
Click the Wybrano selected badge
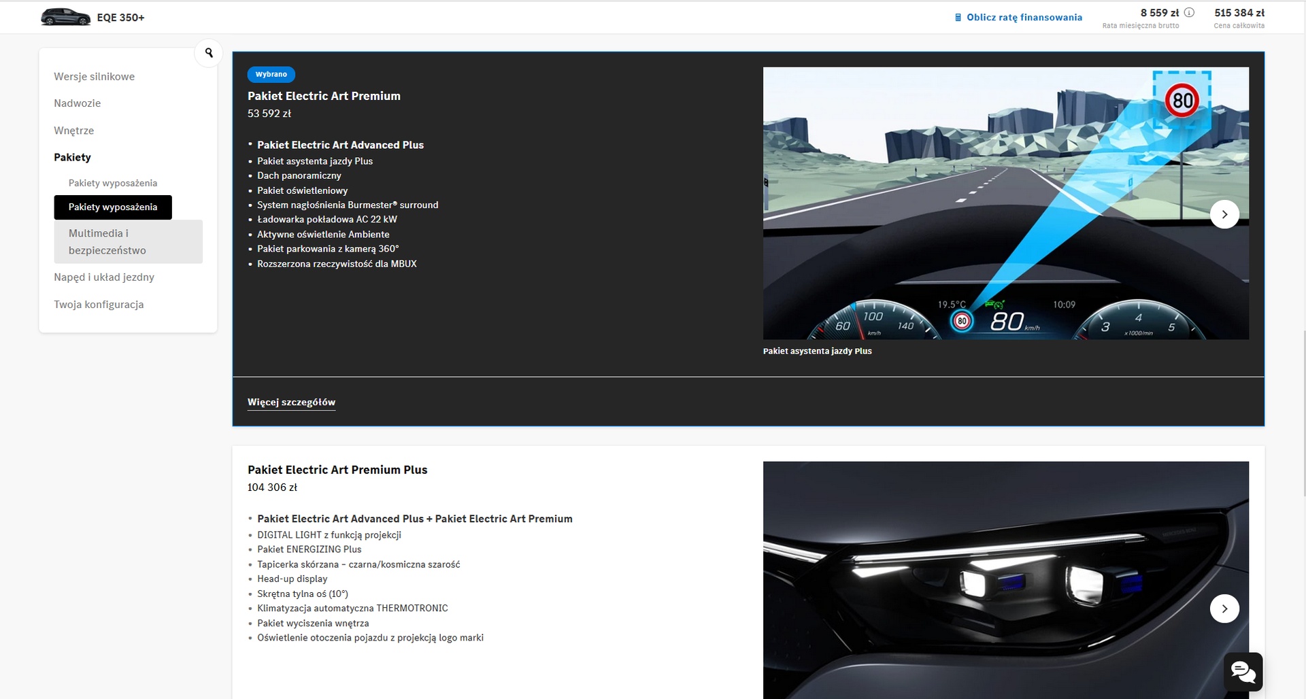point(271,74)
